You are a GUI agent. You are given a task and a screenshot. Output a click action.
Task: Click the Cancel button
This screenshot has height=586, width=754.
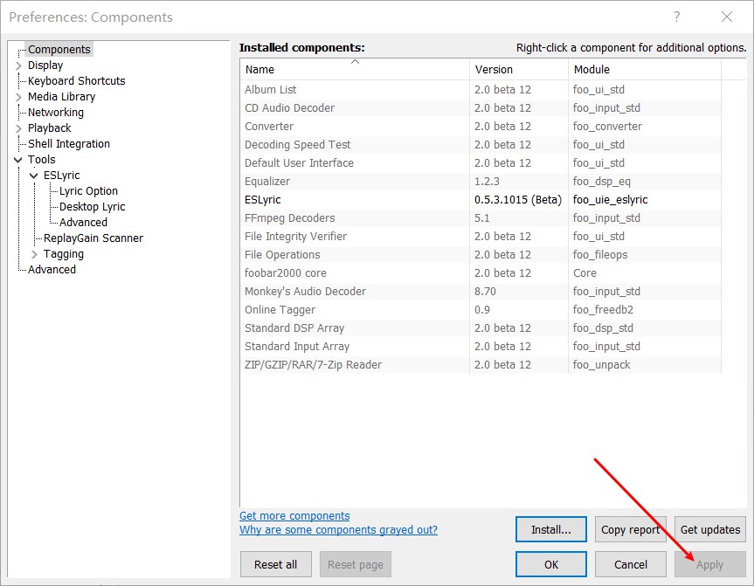(631, 564)
